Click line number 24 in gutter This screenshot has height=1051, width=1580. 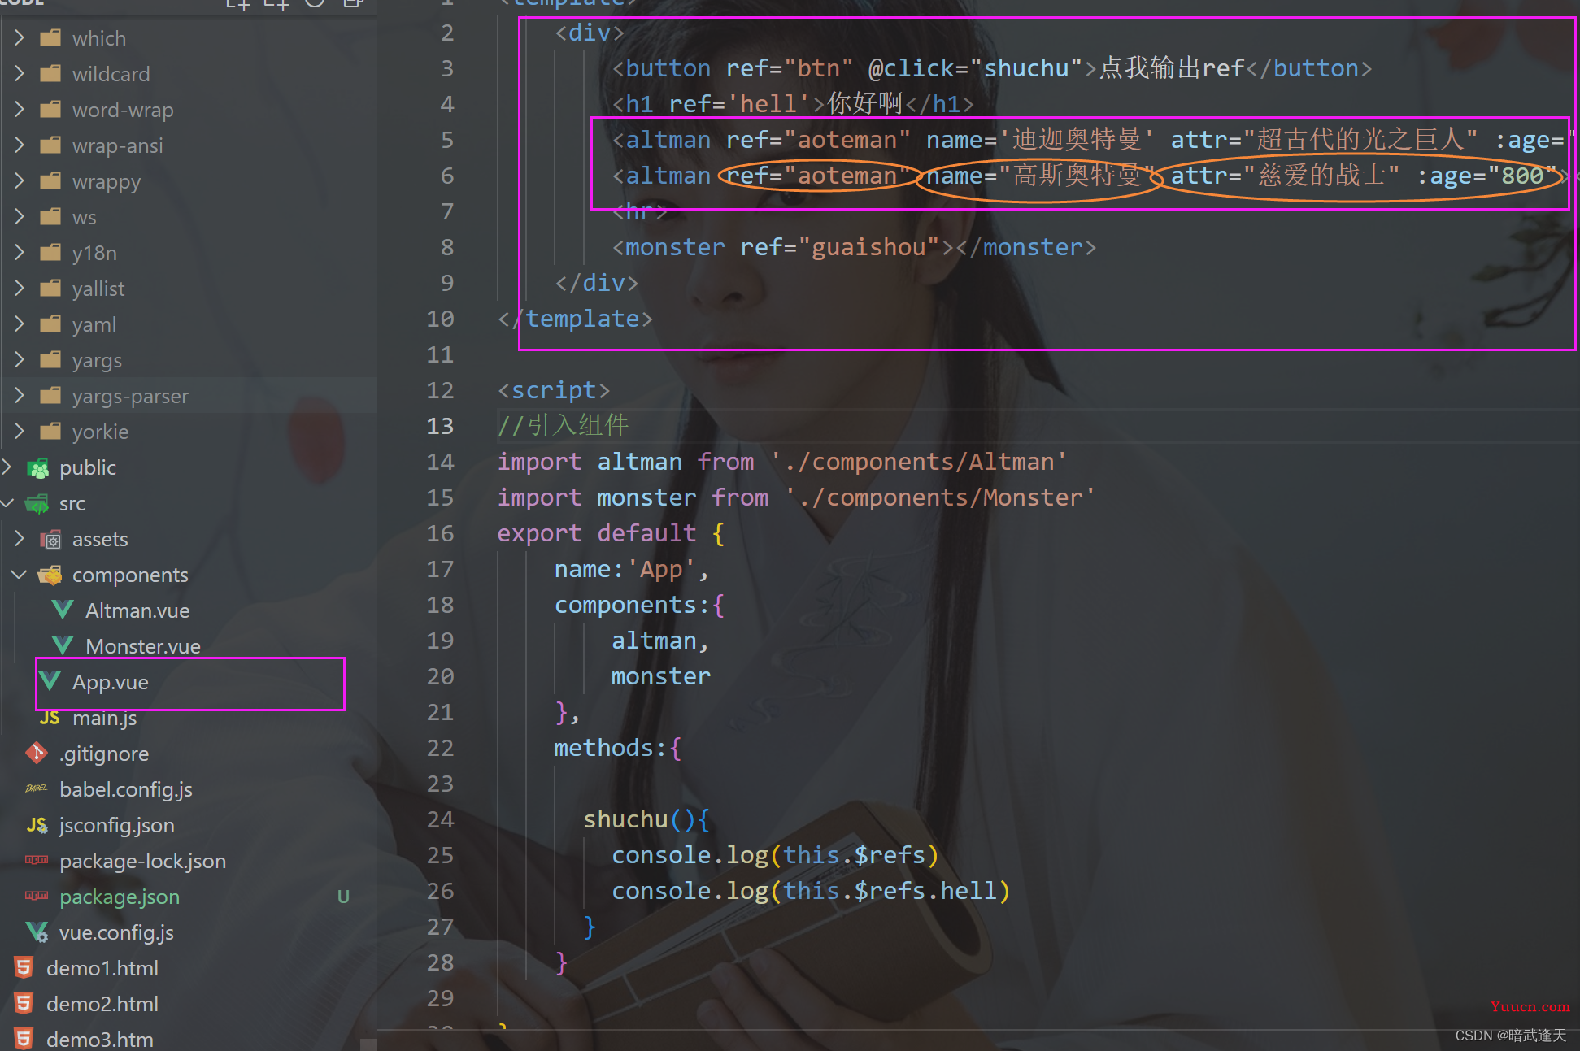(x=440, y=819)
